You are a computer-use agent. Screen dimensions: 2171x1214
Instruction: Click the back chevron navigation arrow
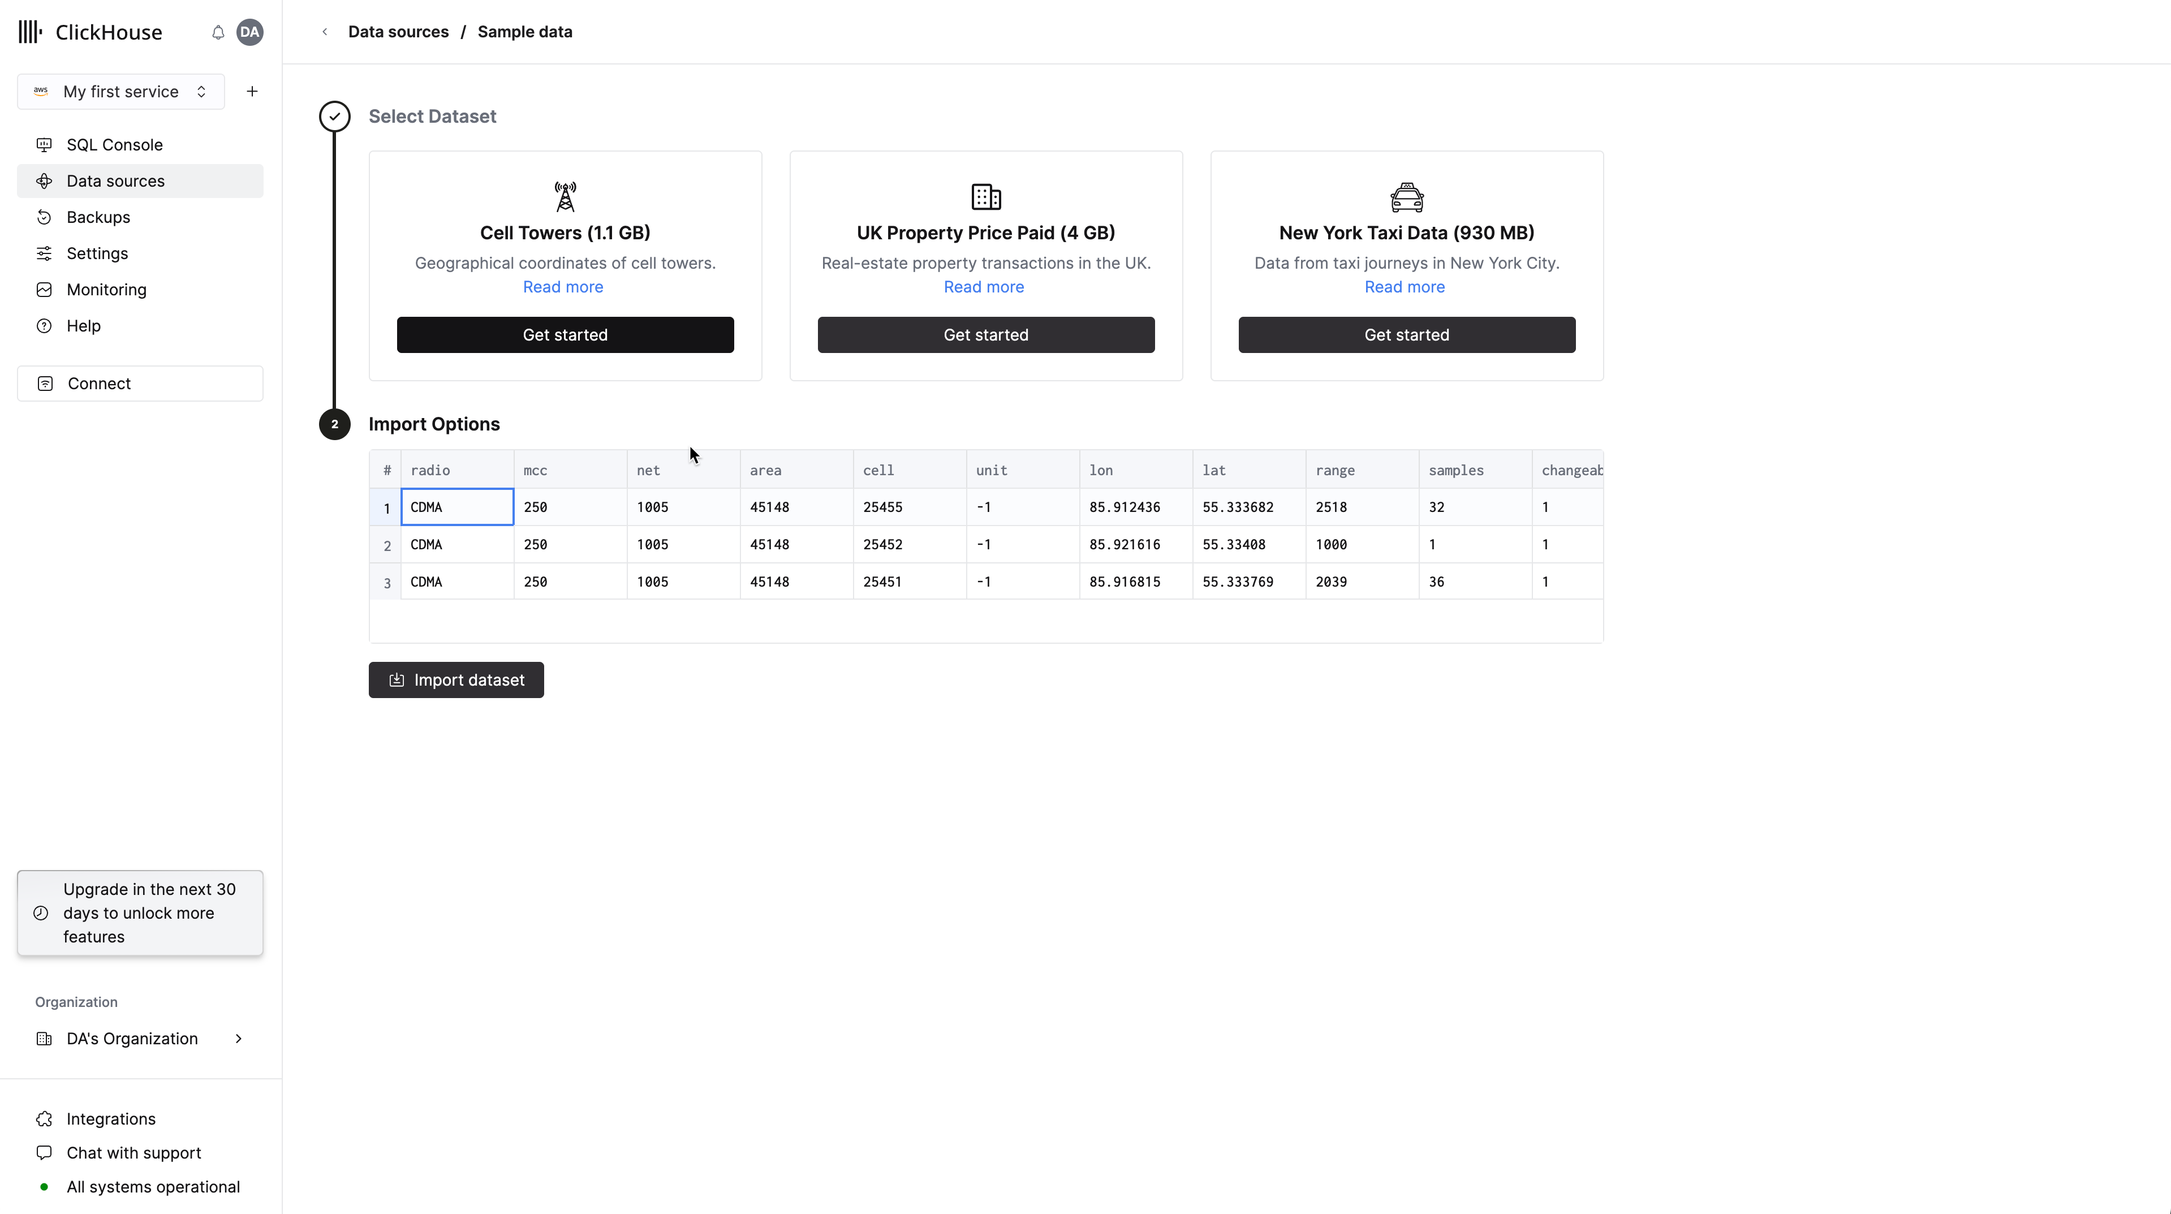point(325,31)
